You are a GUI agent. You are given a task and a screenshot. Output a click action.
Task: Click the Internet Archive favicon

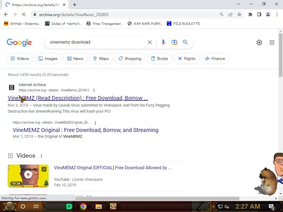(x=12, y=88)
